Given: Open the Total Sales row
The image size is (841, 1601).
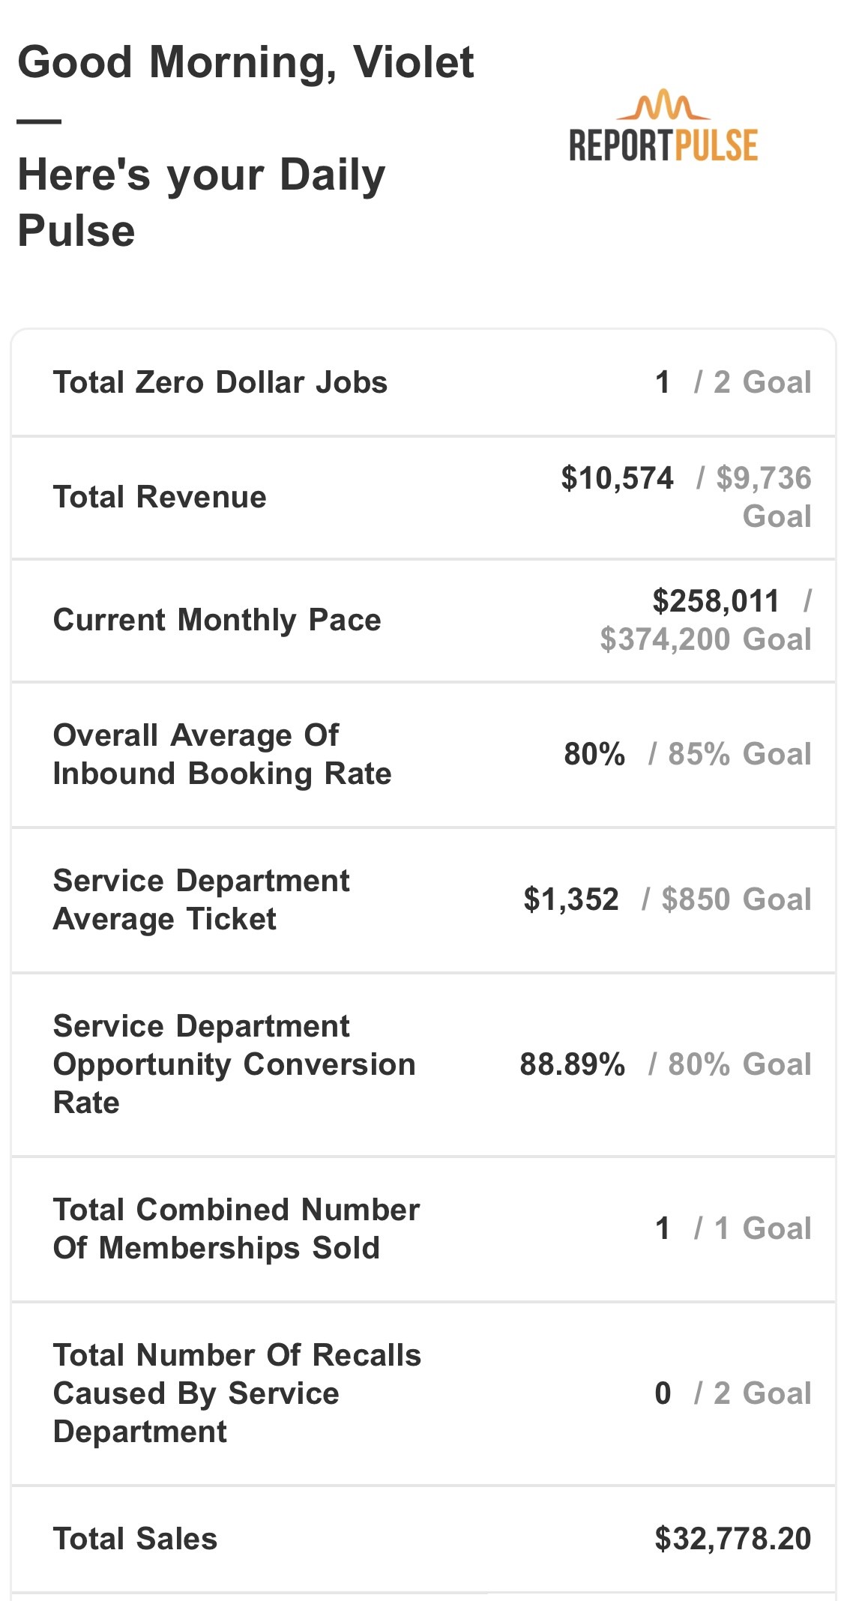Looking at the screenshot, I should [423, 1540].
